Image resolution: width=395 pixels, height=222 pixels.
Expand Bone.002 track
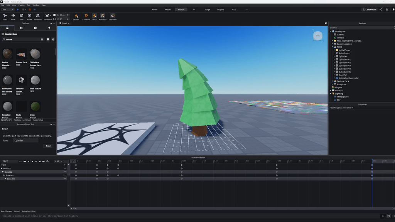3,172
